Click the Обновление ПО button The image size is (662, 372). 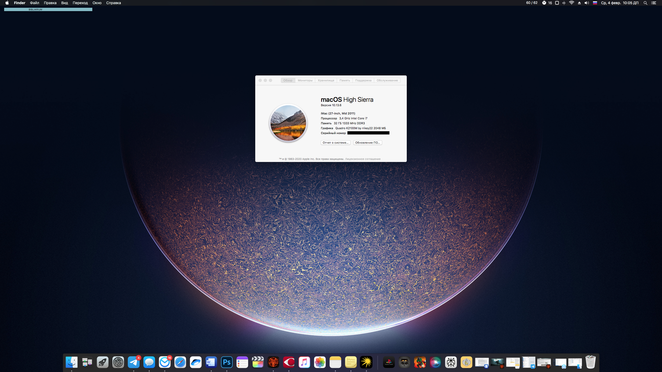tap(367, 143)
